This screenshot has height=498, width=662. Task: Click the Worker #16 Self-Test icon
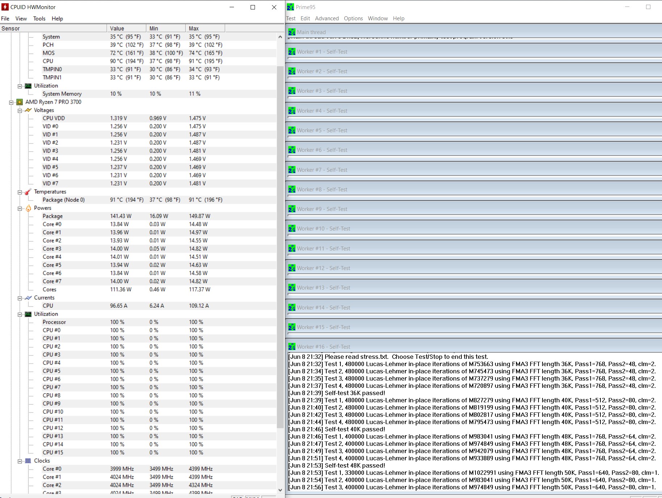(292, 347)
